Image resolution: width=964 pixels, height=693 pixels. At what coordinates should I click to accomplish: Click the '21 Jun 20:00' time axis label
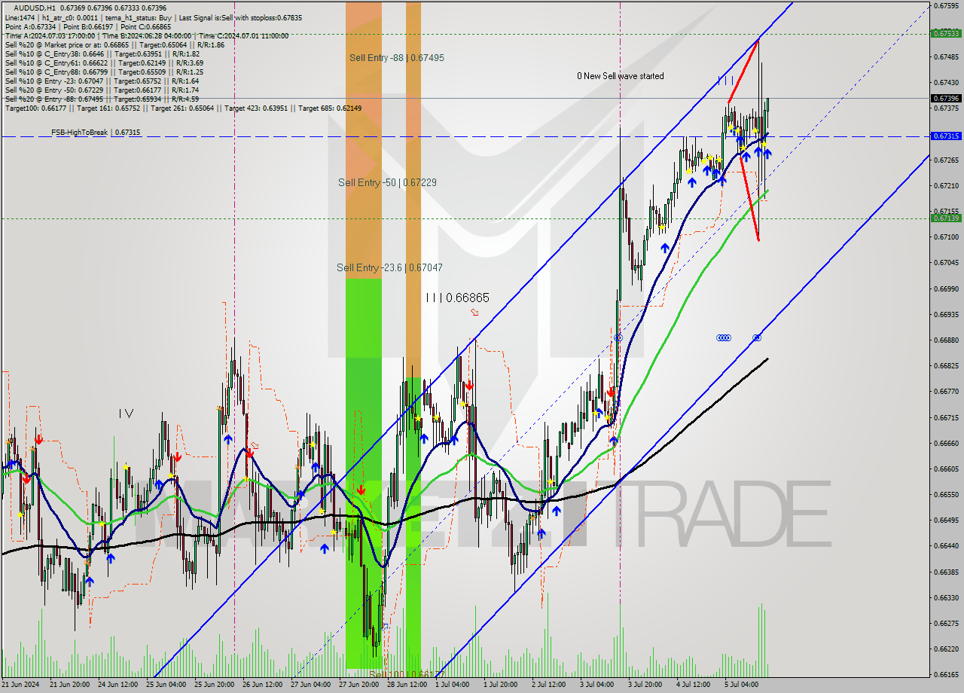pos(70,685)
